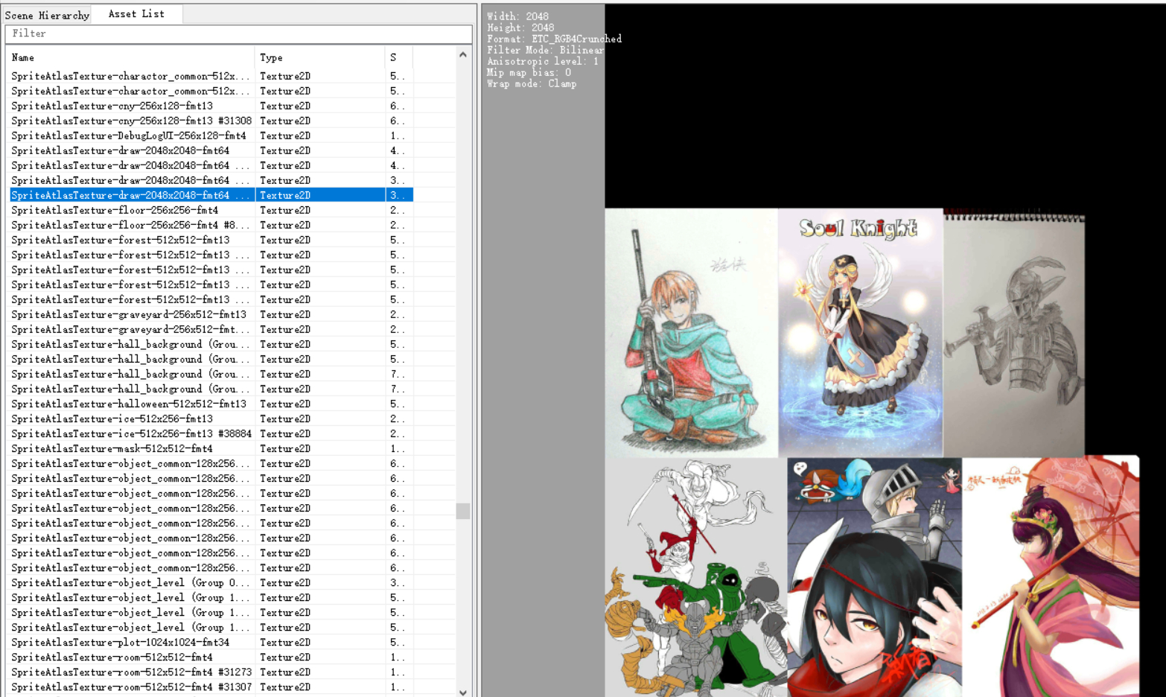Switch to the Scene Hierarchy tab

pyautogui.click(x=47, y=15)
